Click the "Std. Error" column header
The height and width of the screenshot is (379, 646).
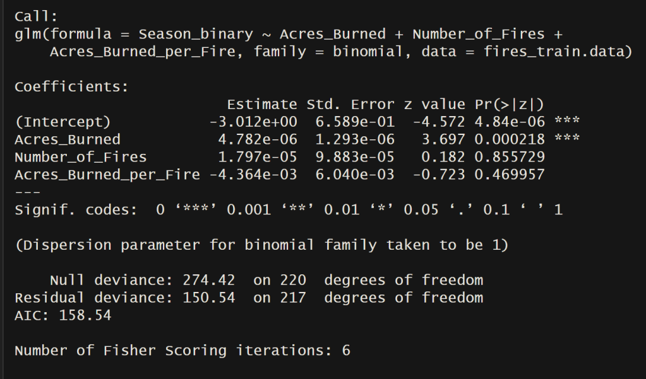(350, 104)
